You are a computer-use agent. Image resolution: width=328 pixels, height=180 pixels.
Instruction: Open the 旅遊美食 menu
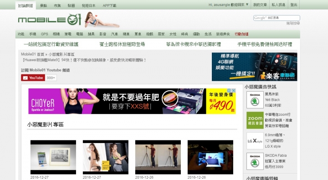pos(223,34)
